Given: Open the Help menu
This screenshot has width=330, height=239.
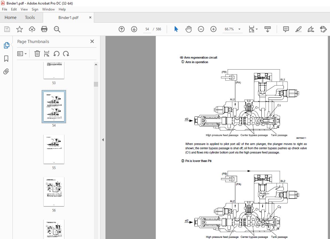Looking at the screenshot, I should (62, 9).
